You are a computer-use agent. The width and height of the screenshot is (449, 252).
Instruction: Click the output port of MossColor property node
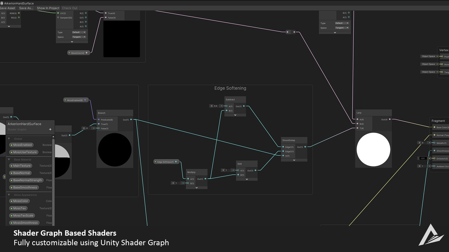click(x=87, y=53)
